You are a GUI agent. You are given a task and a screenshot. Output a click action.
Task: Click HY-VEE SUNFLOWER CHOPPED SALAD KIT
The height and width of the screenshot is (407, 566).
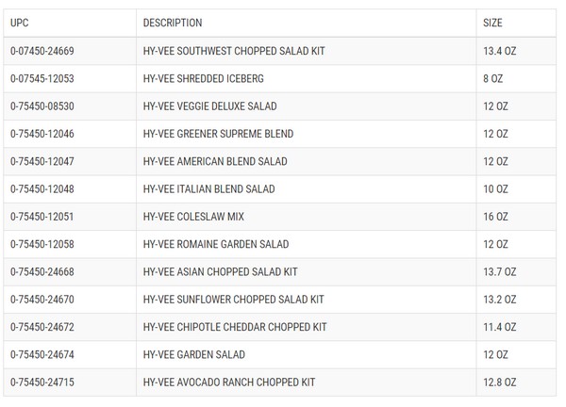click(x=233, y=300)
